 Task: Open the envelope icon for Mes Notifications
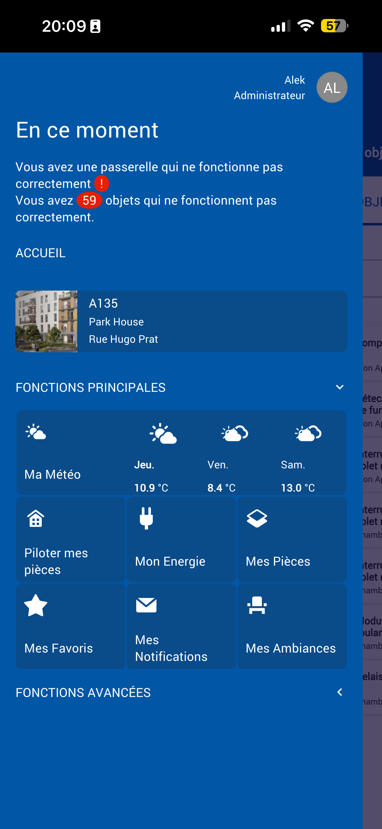click(146, 605)
